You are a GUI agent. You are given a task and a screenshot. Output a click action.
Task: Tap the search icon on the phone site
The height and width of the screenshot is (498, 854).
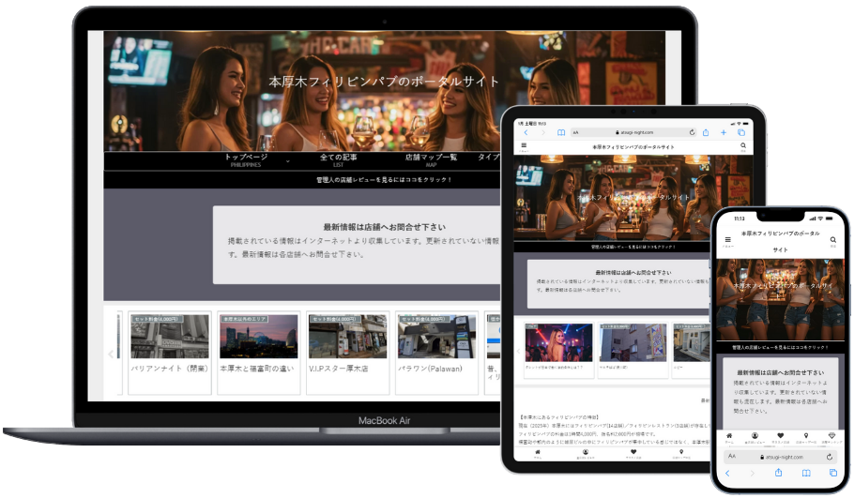(x=832, y=240)
